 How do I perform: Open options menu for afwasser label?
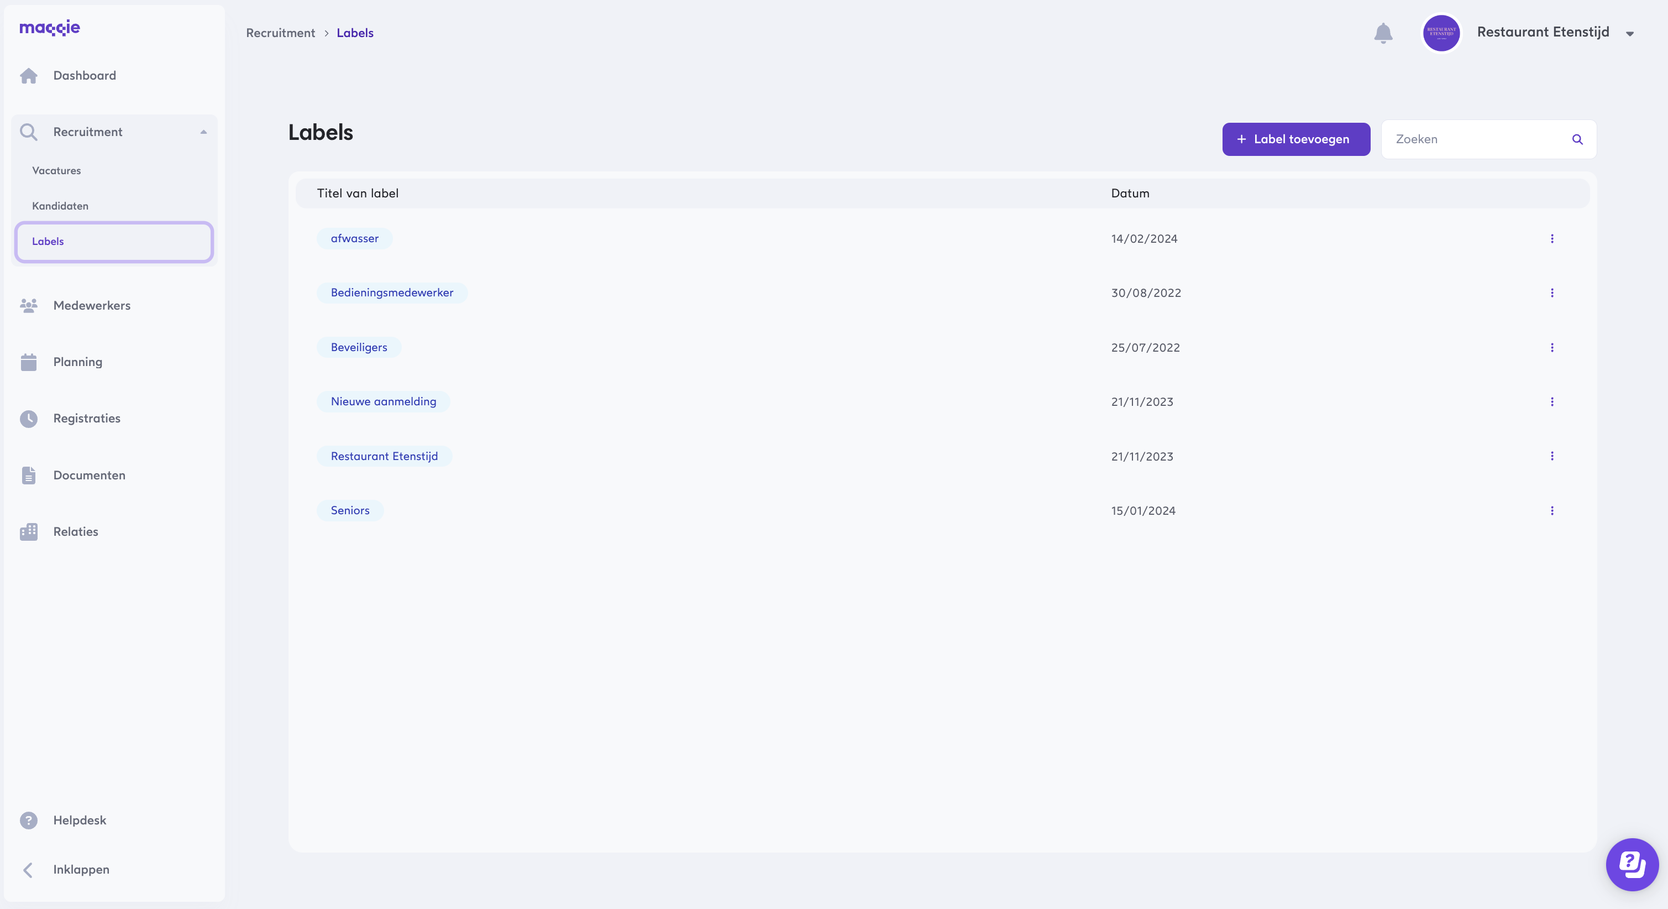click(1551, 238)
